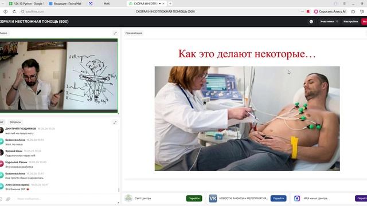Click 'ДМИТРИЙ ПОЗДНЯКОВ' name in the chat

point(21,129)
